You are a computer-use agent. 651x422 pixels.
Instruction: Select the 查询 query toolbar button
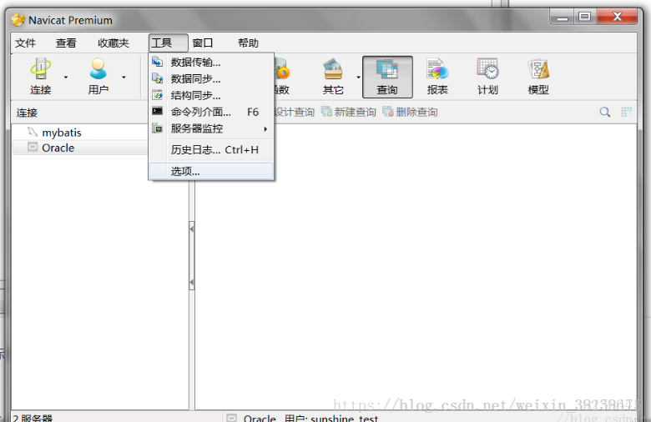click(387, 78)
